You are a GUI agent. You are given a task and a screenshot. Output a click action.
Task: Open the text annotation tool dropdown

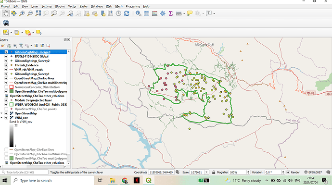pyautogui.click(x=214, y=13)
